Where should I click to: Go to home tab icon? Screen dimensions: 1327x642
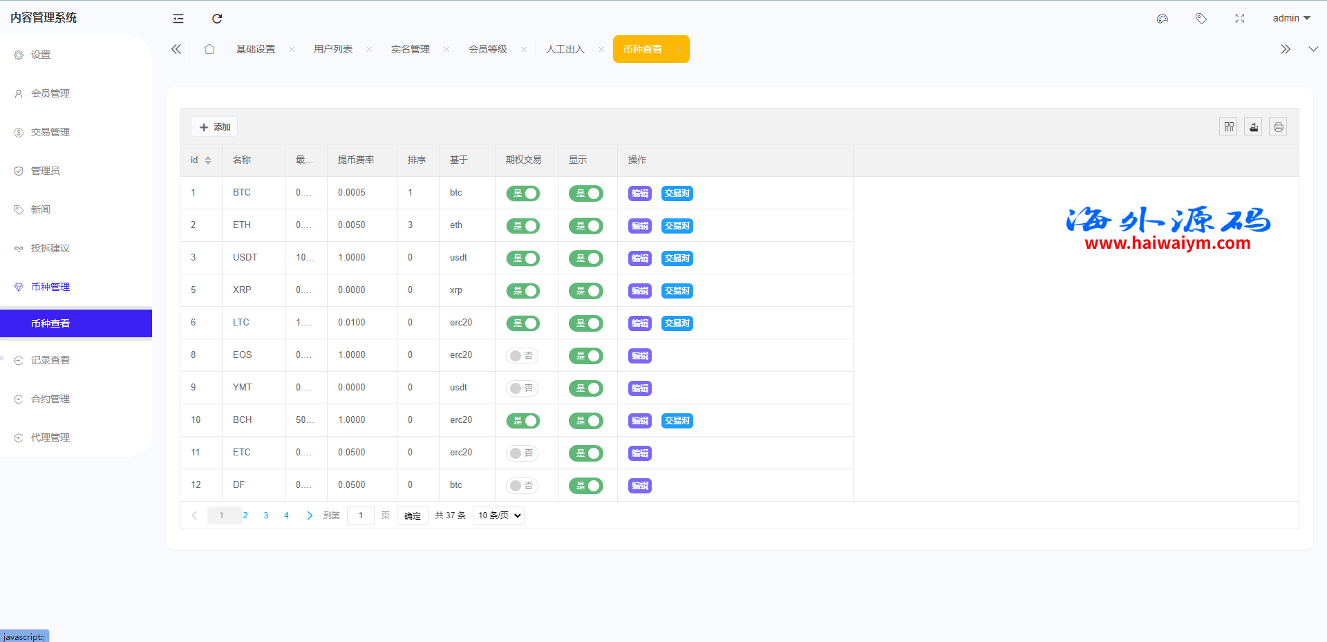[209, 49]
